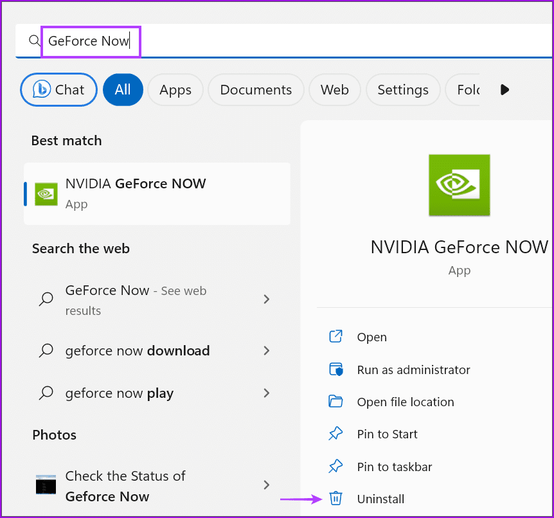Click thumbnail of Check the Status photo

pyautogui.click(x=46, y=485)
